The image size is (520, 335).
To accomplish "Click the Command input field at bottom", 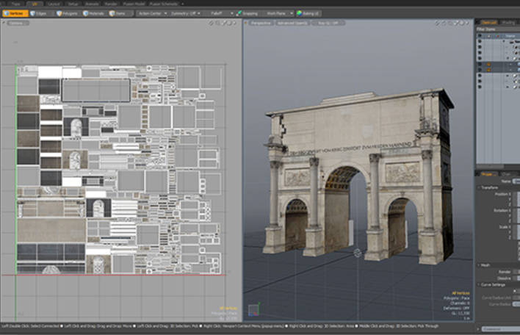I will point(501,329).
